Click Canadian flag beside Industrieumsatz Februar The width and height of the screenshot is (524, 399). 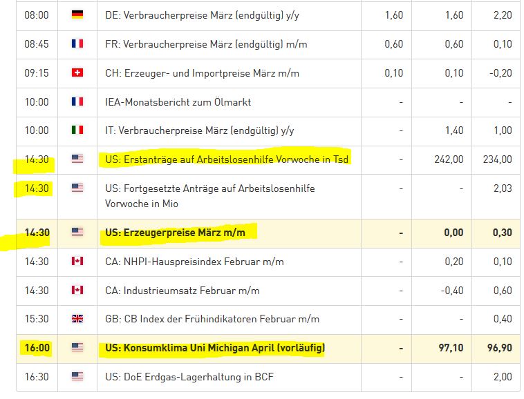point(77,290)
